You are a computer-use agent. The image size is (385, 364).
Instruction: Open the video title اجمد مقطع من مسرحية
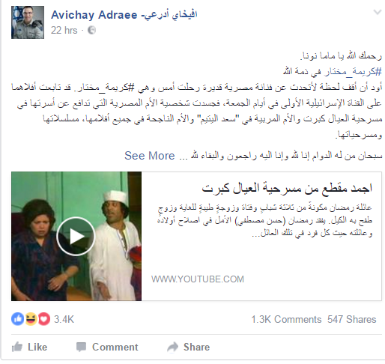click(287, 188)
